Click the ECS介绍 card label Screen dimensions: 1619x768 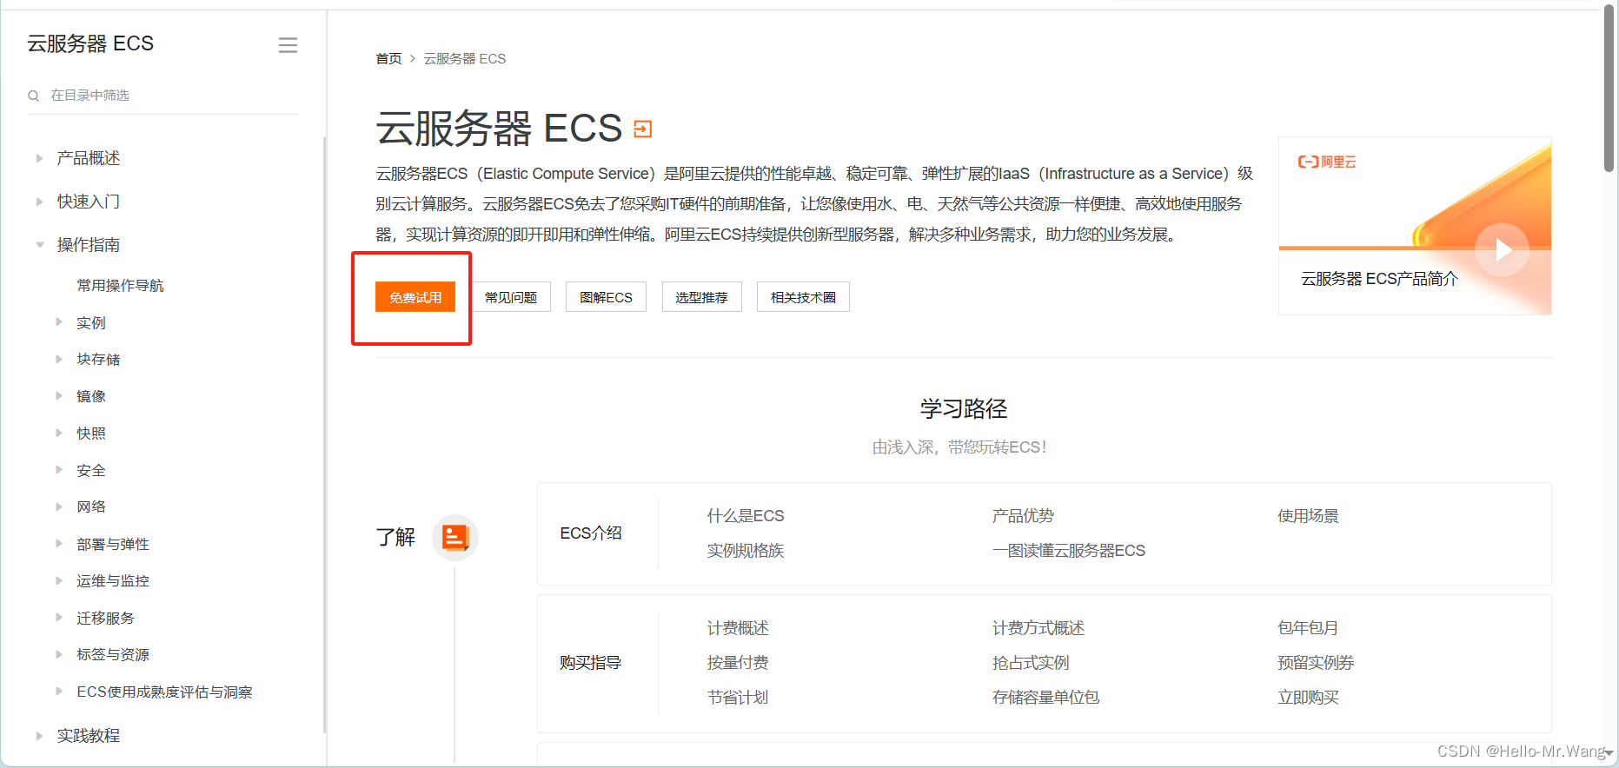pyautogui.click(x=591, y=533)
